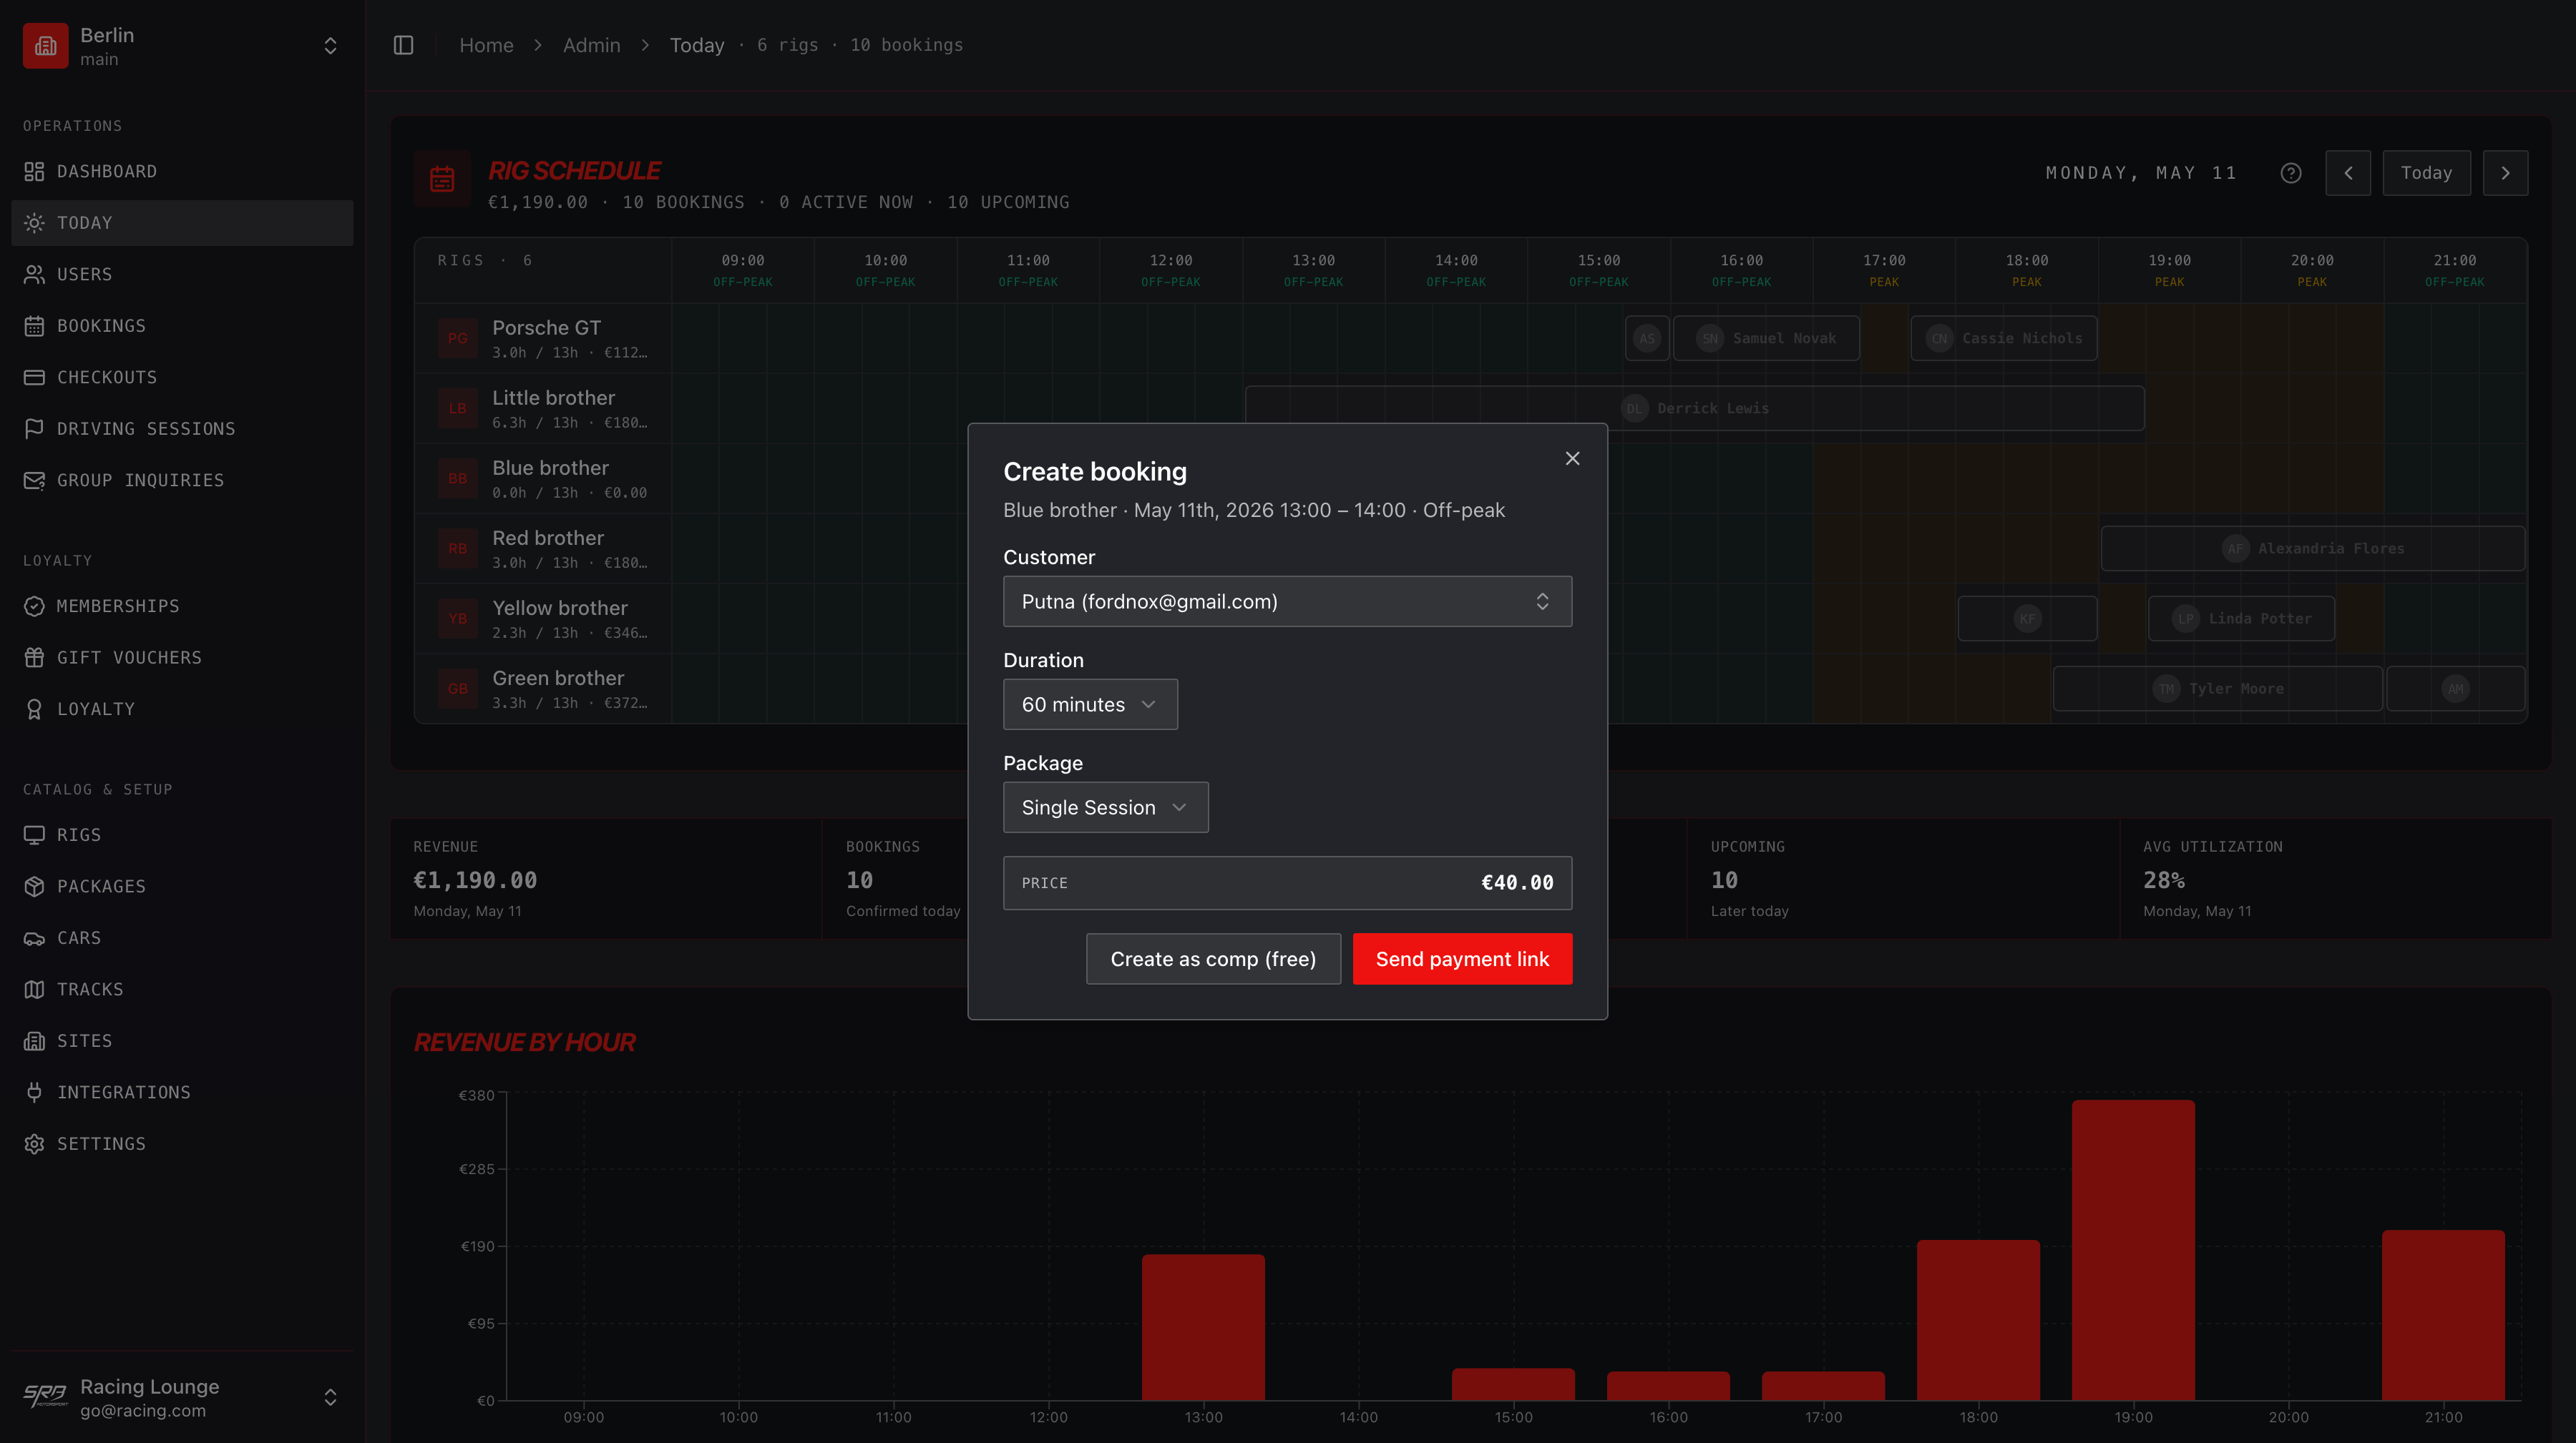
Task: Click the Racing Lounge logo avatar
Action: (45, 1396)
